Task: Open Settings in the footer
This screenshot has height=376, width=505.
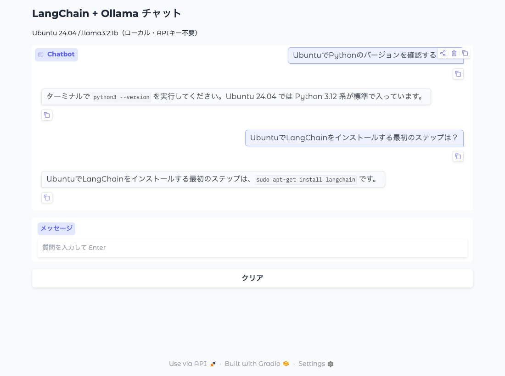Action: click(x=316, y=364)
